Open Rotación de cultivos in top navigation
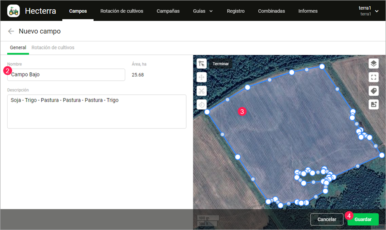This screenshot has width=386, height=230. 122,11
